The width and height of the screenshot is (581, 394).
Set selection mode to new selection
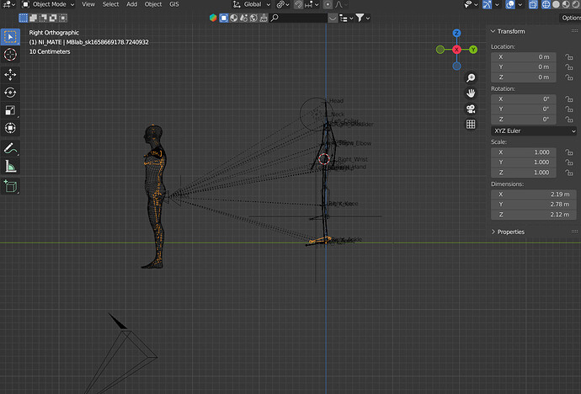(24, 18)
